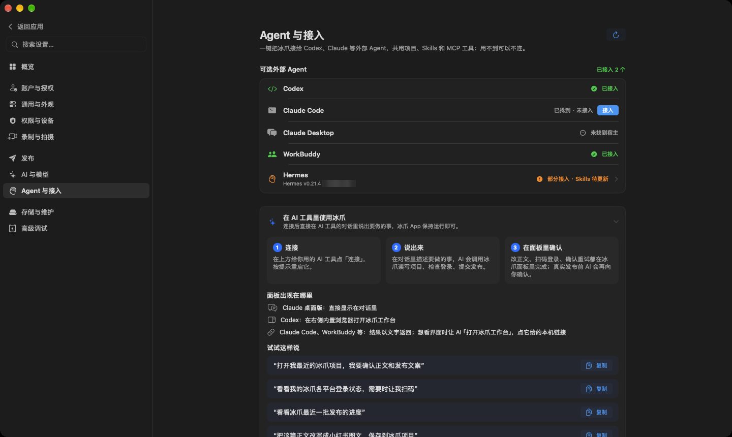Copy the prompt “看看我的冰爪各平台登录状态”
Image resolution: width=732 pixels, height=437 pixels.
coord(597,389)
